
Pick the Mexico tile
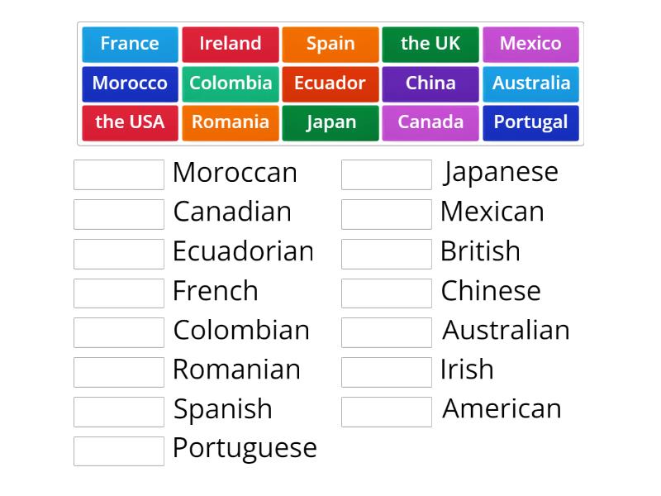point(530,44)
